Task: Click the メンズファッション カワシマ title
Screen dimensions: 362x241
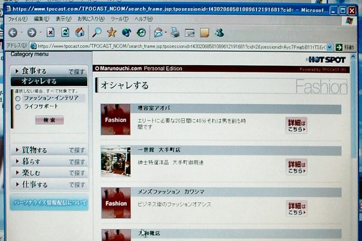Action: click(x=171, y=192)
